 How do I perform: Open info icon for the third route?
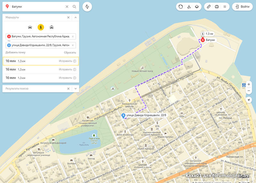(75, 78)
